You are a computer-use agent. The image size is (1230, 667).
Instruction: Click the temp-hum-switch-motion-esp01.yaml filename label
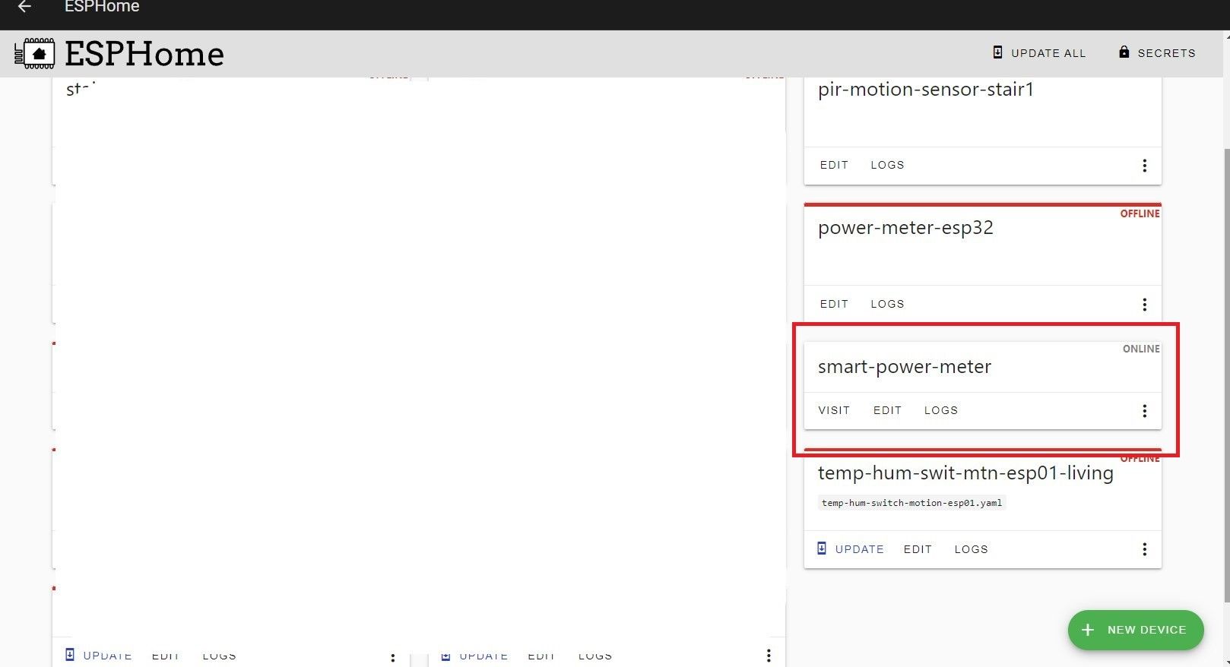(x=911, y=503)
